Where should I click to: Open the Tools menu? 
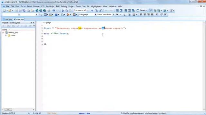point(79,6)
